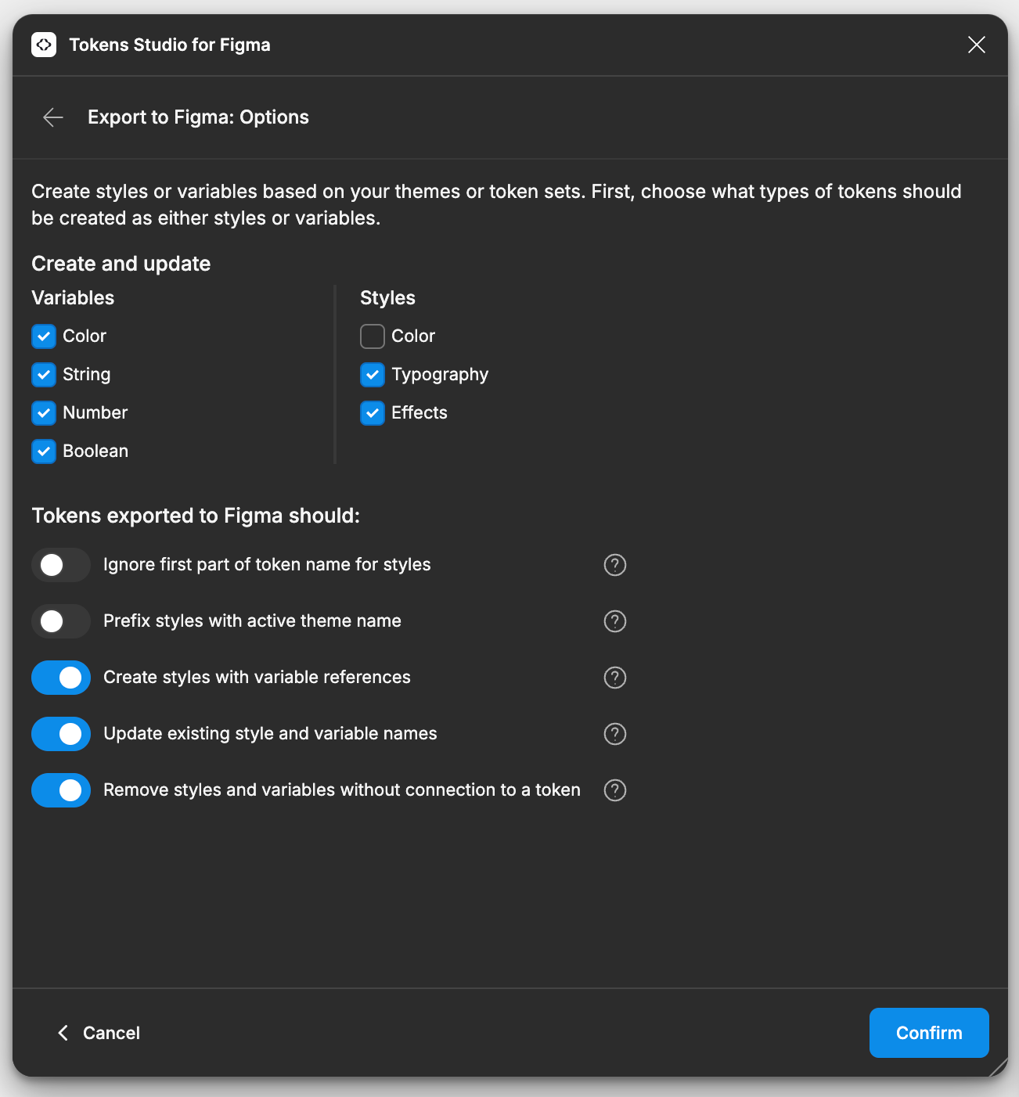Uncheck the String variables checkbox
Screen dimensions: 1019x1097
tap(44, 375)
